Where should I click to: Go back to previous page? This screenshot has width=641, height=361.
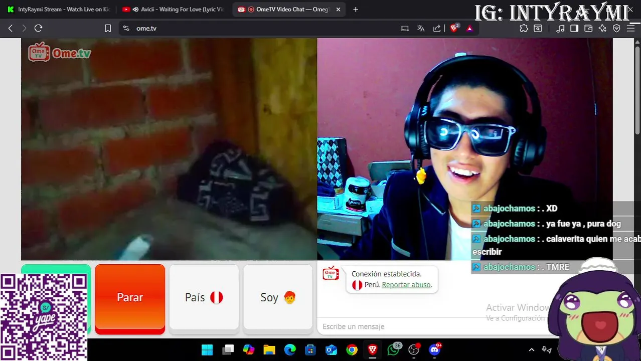tap(10, 29)
